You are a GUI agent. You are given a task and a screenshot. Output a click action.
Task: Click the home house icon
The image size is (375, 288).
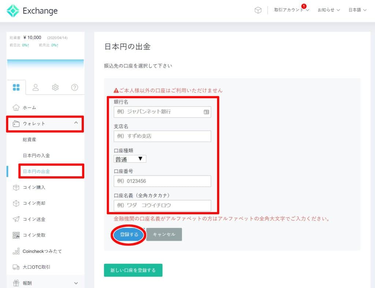point(16,108)
